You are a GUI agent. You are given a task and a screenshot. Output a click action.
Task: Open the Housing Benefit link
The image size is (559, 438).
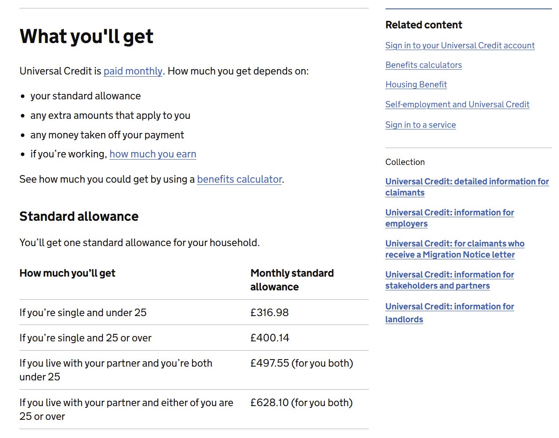[x=416, y=84]
